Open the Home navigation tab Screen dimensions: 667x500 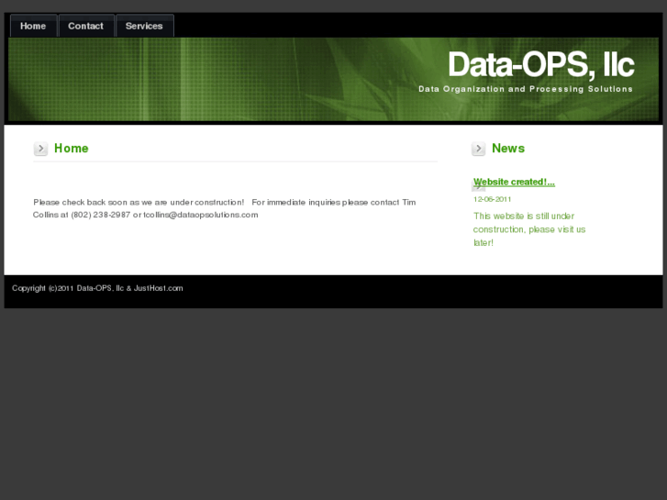pyautogui.click(x=34, y=26)
